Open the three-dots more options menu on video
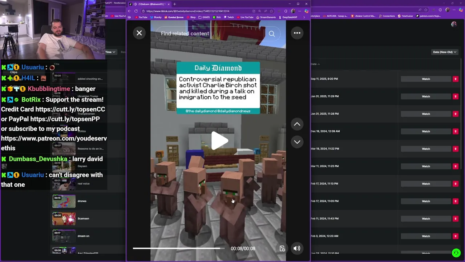This screenshot has width=465, height=262. (297, 33)
